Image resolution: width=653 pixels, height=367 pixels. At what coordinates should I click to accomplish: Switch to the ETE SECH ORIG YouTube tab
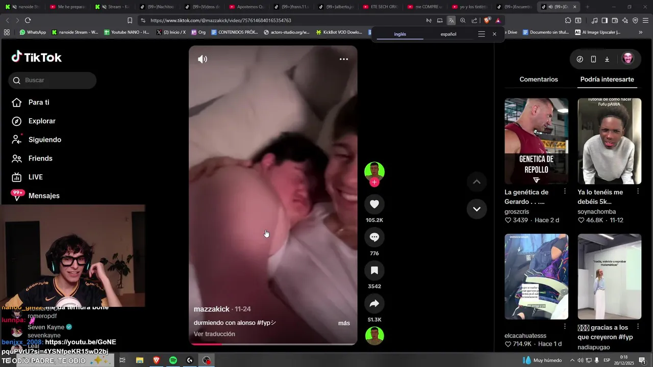tap(380, 7)
